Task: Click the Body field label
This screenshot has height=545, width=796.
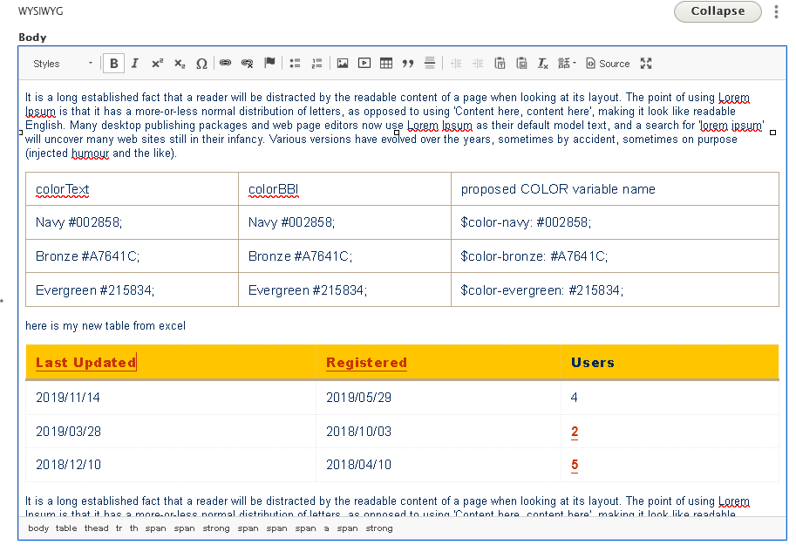Action: 32,37
